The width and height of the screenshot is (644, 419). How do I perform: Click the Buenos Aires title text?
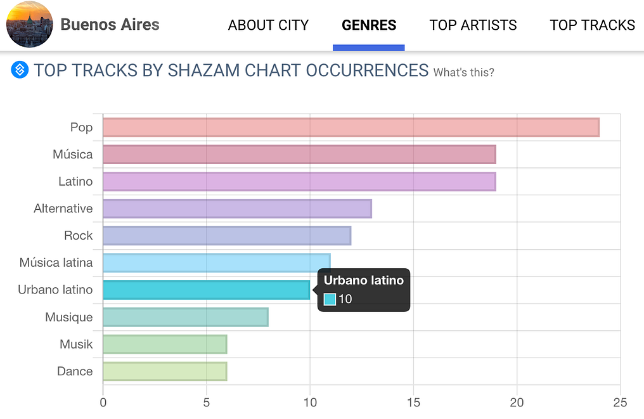pos(110,25)
